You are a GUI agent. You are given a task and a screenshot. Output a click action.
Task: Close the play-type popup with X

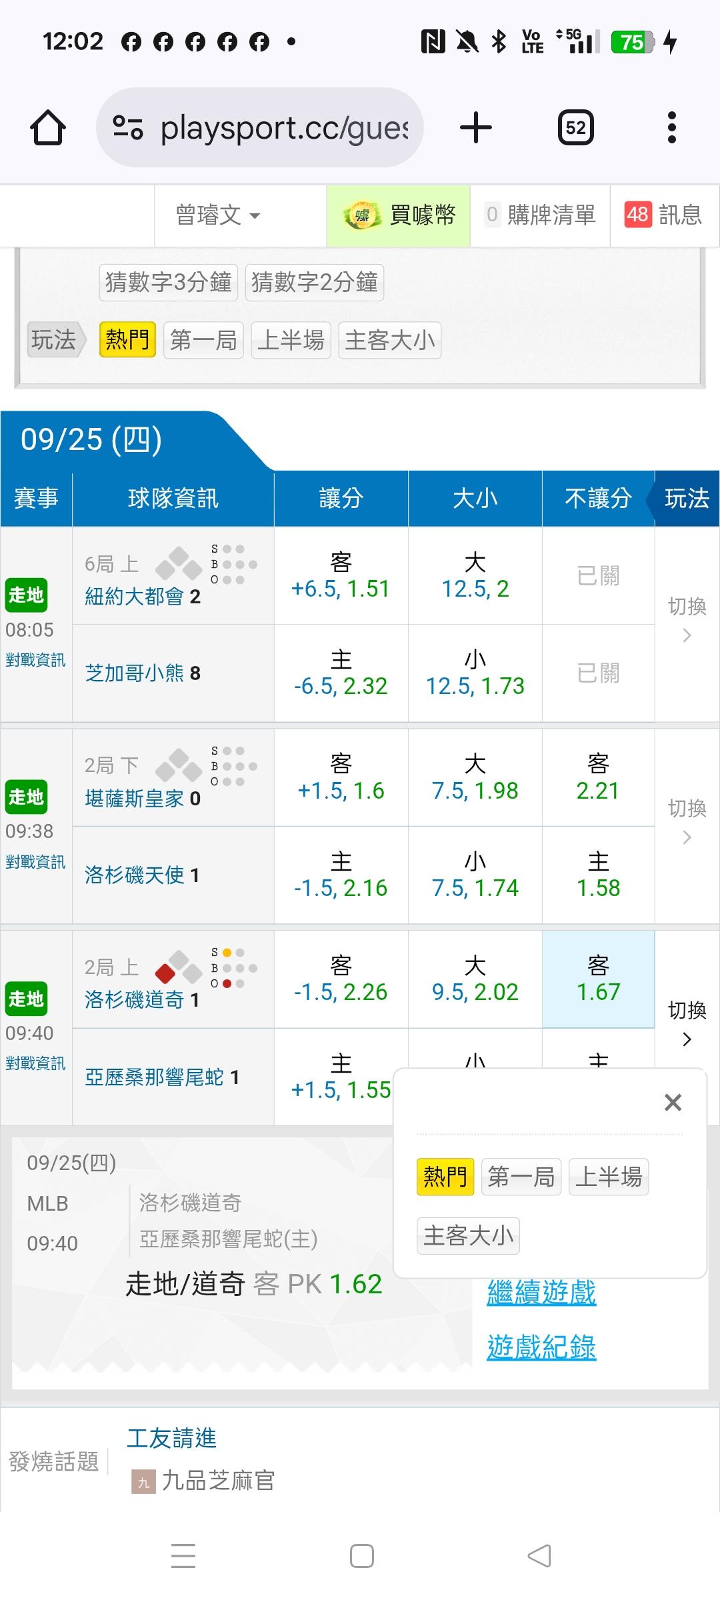point(673,1103)
